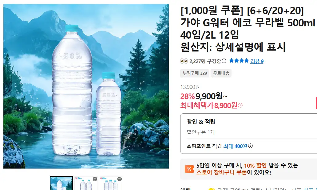
Task: Open the 리뷰 9 reviews link
Action: (x=257, y=61)
